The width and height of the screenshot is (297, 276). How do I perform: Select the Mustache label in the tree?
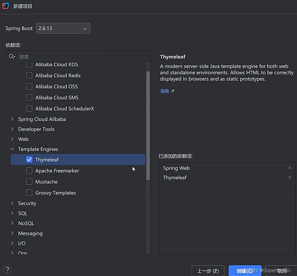46,182
